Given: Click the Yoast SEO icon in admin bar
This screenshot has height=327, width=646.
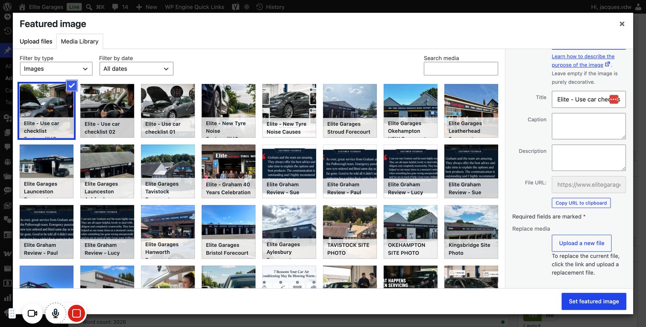Looking at the screenshot, I should coord(236,7).
